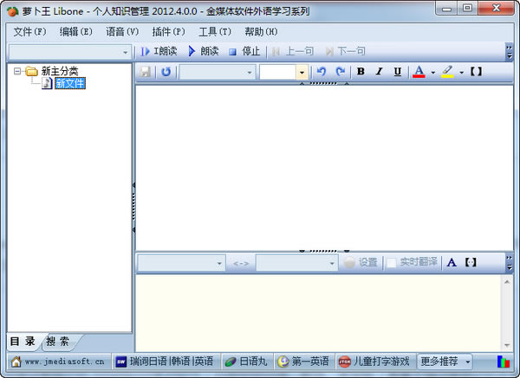520x378 pixels.
Task: Click the refresh icon in editor toolbar
Action: (166, 72)
